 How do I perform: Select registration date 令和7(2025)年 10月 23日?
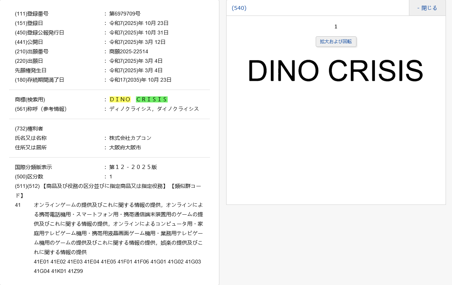[139, 23]
